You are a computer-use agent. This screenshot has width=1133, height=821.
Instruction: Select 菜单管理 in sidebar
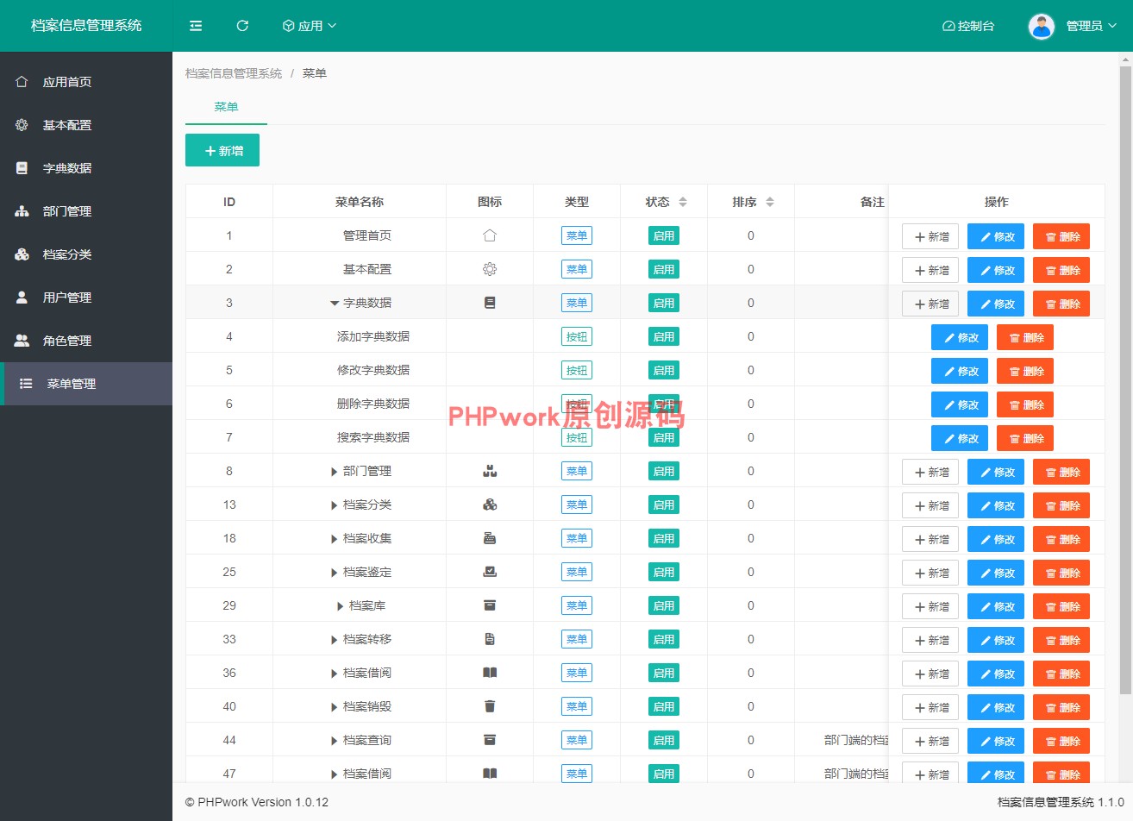point(86,384)
